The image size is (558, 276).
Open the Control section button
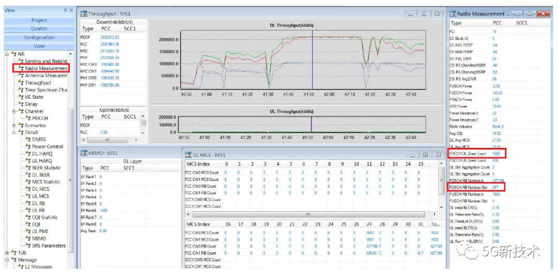click(x=39, y=29)
